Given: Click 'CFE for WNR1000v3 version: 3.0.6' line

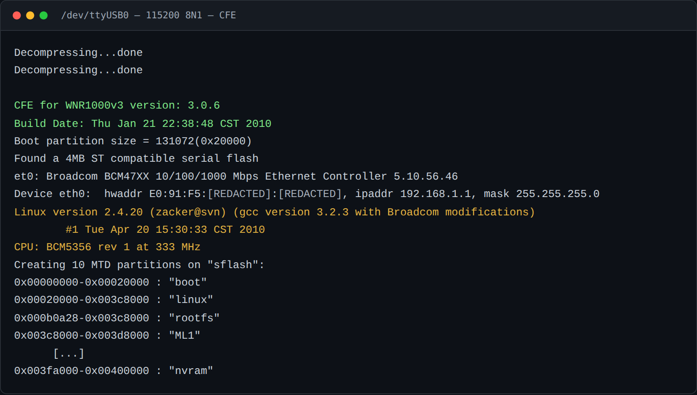Looking at the screenshot, I should (117, 105).
